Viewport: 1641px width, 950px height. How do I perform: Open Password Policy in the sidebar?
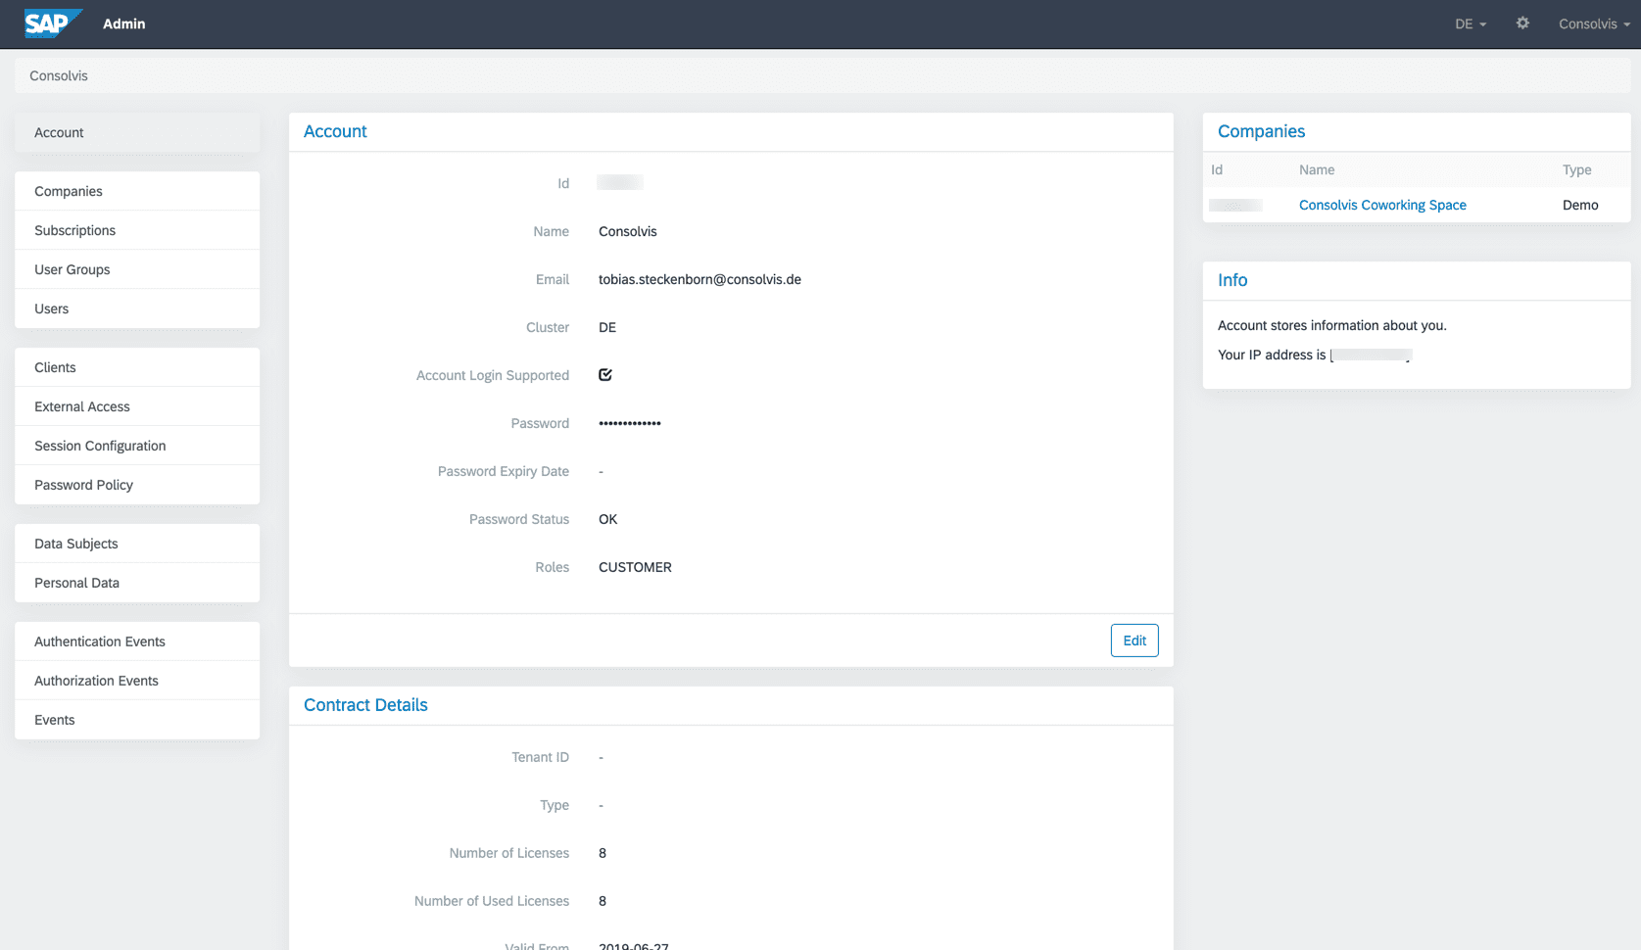137,485
